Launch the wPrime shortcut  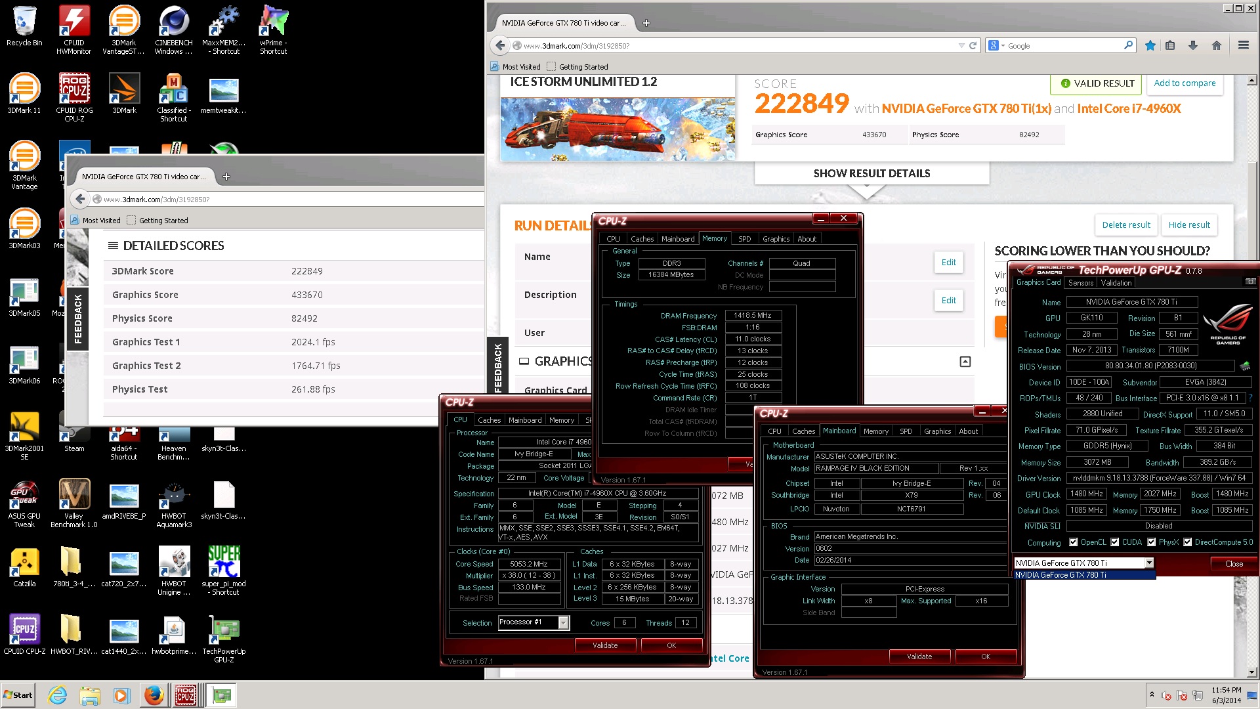274,30
